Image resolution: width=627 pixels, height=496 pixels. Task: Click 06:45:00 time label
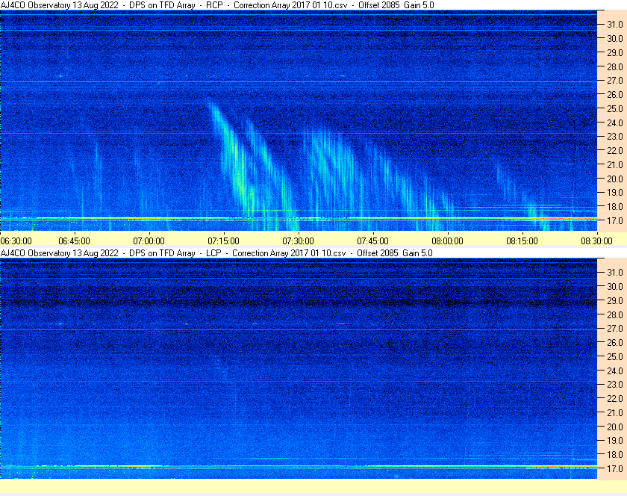pos(75,241)
